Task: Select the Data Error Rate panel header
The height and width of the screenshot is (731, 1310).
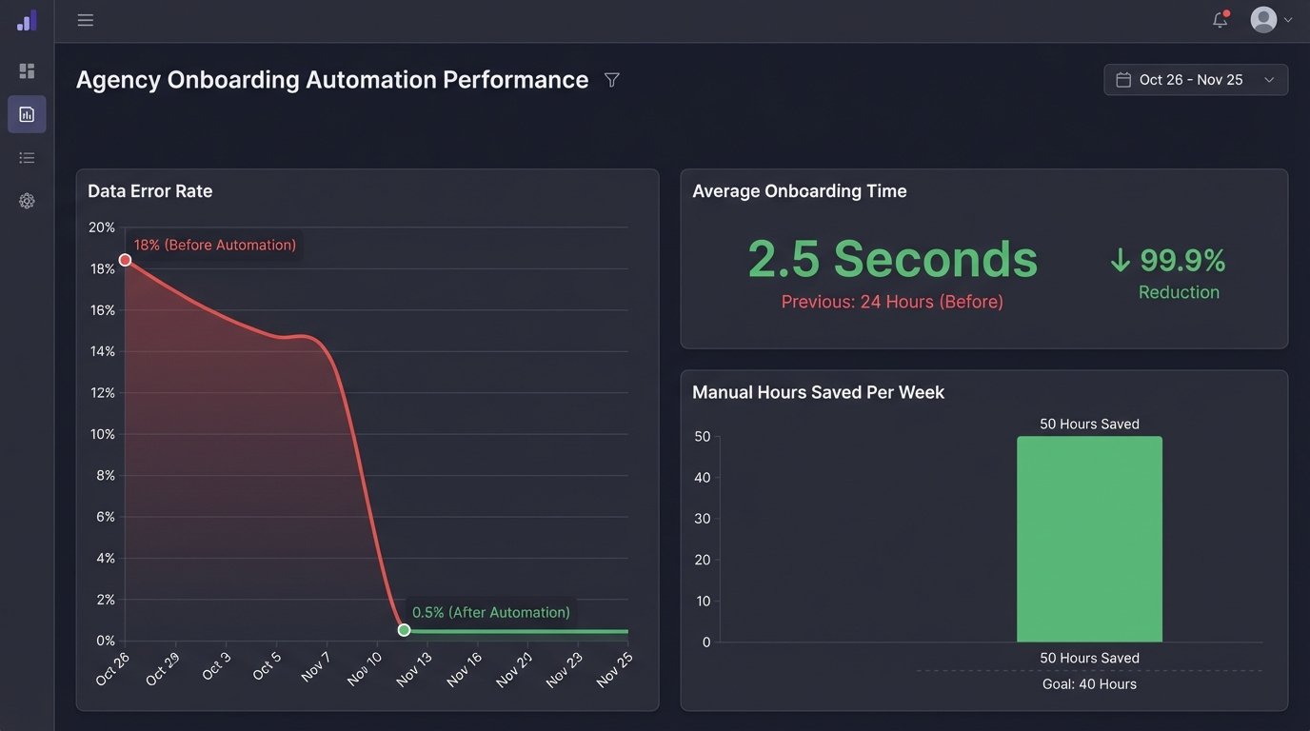Action: (x=149, y=190)
